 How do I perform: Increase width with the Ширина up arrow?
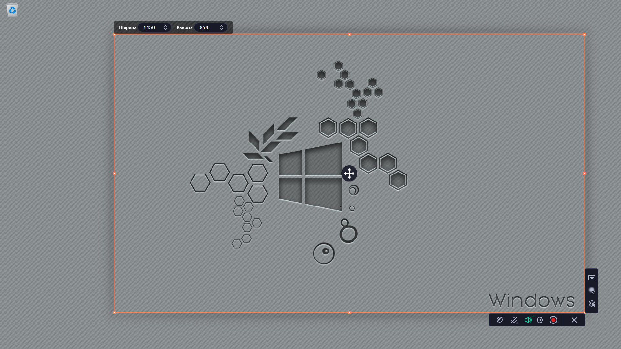165,26
